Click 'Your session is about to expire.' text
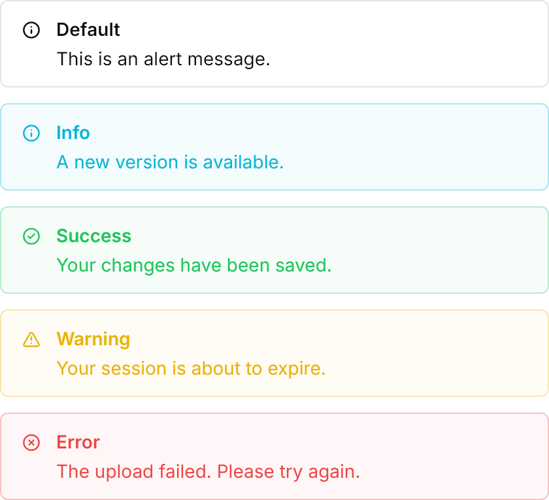Screen dimensions: 549x500 click(x=191, y=369)
